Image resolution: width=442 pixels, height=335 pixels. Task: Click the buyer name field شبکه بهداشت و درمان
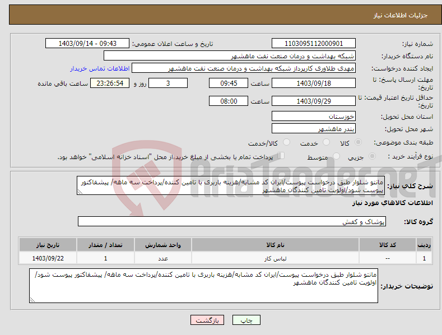click(x=230, y=56)
